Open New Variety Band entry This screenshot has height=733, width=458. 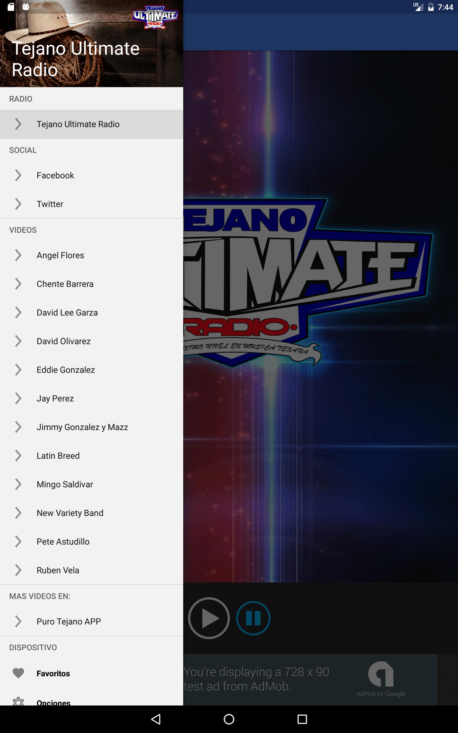[x=92, y=513]
